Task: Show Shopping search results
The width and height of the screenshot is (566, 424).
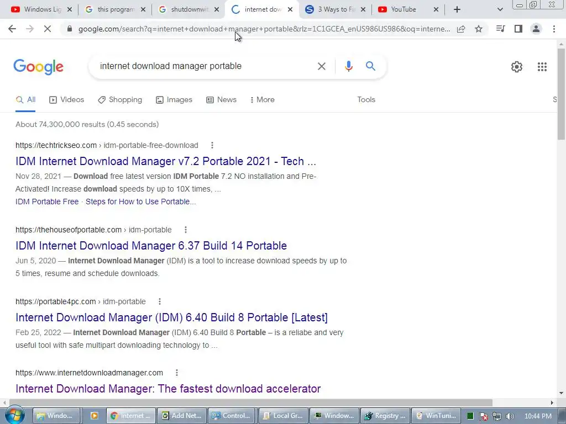Action: tap(120, 100)
